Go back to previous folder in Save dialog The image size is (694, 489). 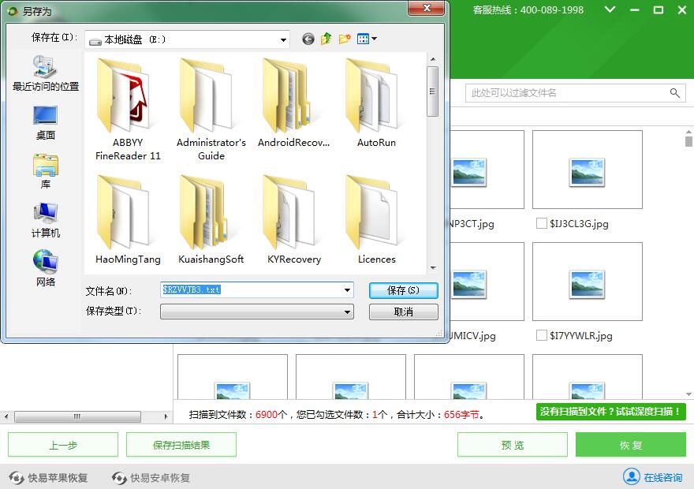[x=308, y=39]
